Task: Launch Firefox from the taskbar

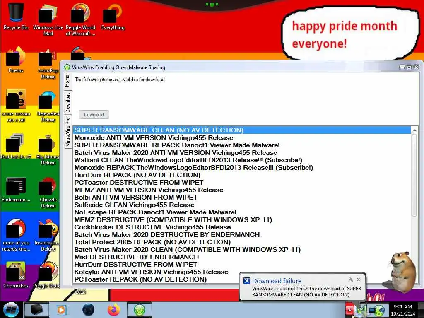Action: pos(113,310)
